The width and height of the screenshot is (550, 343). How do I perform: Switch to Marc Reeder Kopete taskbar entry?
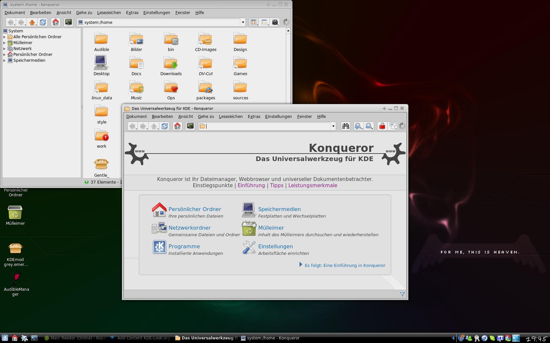coord(76,338)
